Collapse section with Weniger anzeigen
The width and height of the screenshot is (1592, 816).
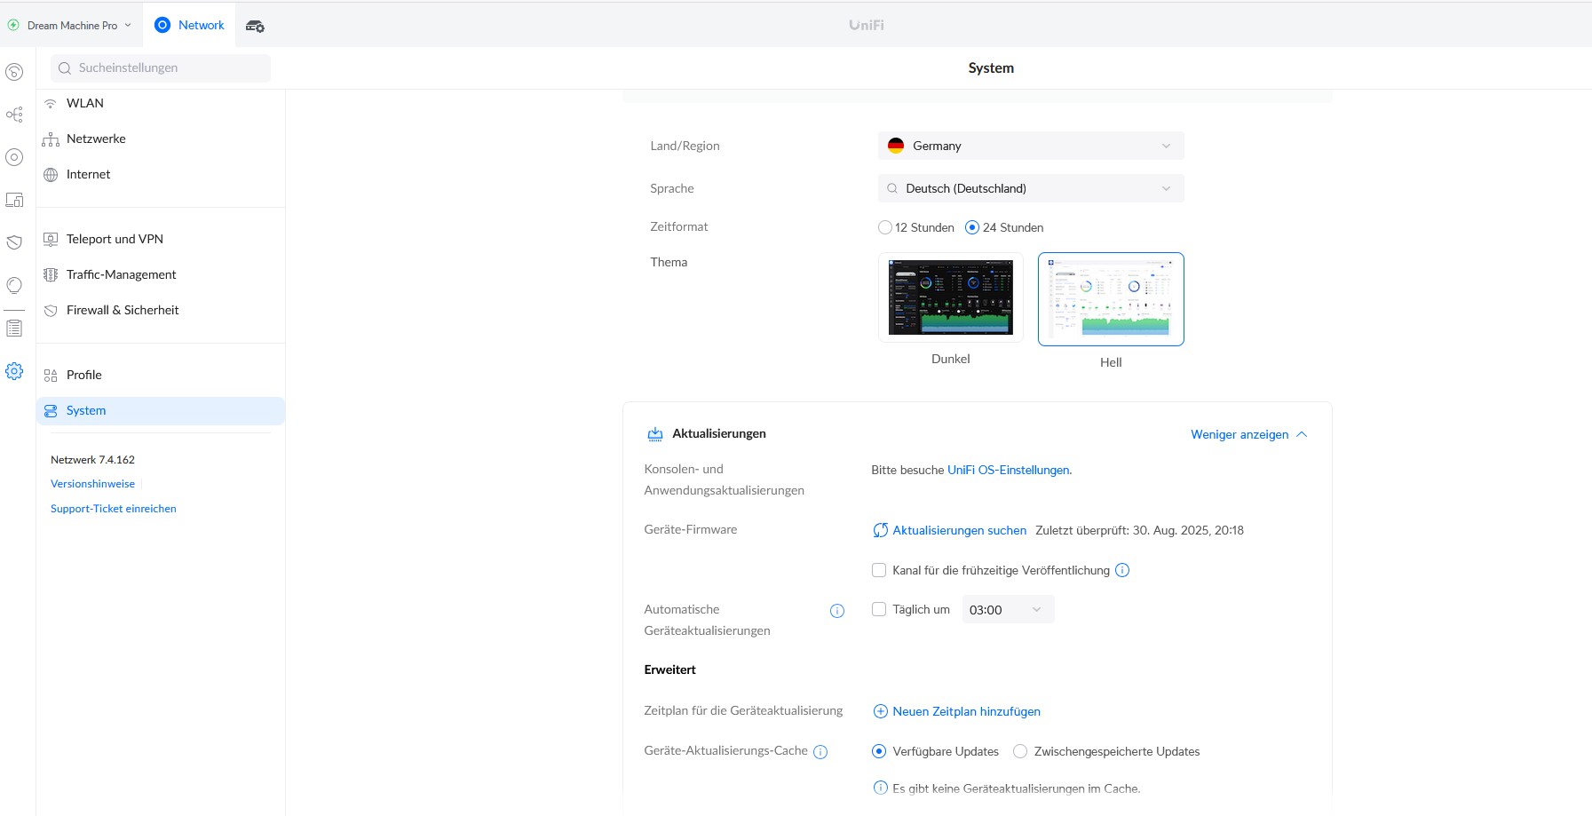1248,434
